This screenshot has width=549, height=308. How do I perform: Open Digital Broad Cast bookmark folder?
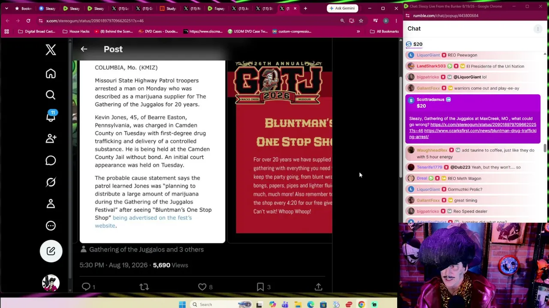point(37,31)
